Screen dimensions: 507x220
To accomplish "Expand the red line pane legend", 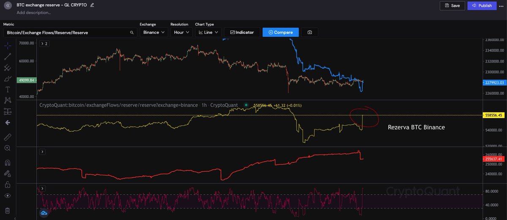I will click(42, 151).
